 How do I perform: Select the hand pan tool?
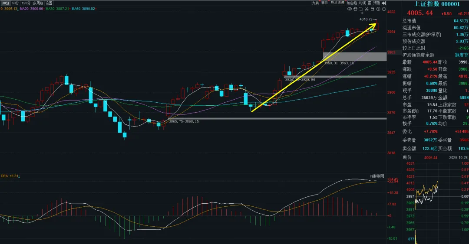click(x=355, y=9)
